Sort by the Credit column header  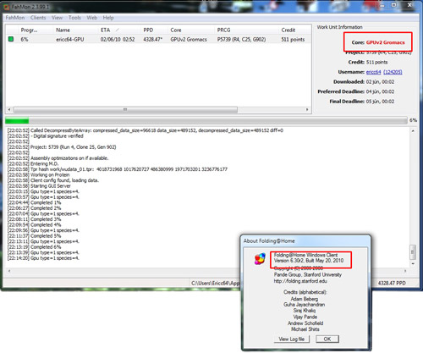click(x=288, y=30)
